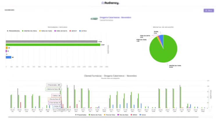The image size is (216, 121).
Task: Click the Extra pie label
Action: click(x=156, y=32)
